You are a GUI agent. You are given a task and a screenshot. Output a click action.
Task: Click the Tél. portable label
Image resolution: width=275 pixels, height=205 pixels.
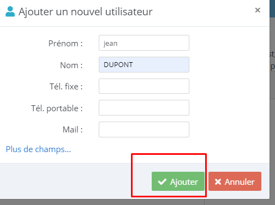[x=57, y=108]
